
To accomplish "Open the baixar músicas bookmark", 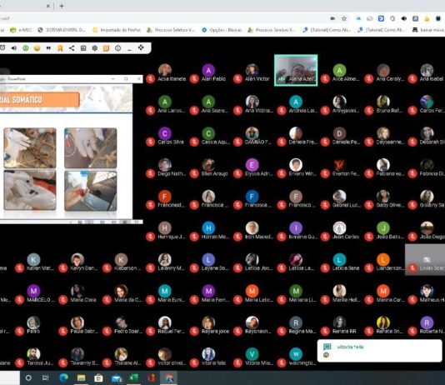I will pos(428,30).
